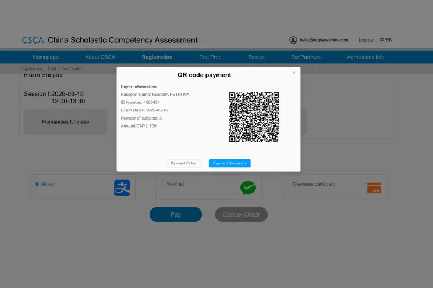
Task: Click the blue Pay button
Action: pos(176,214)
